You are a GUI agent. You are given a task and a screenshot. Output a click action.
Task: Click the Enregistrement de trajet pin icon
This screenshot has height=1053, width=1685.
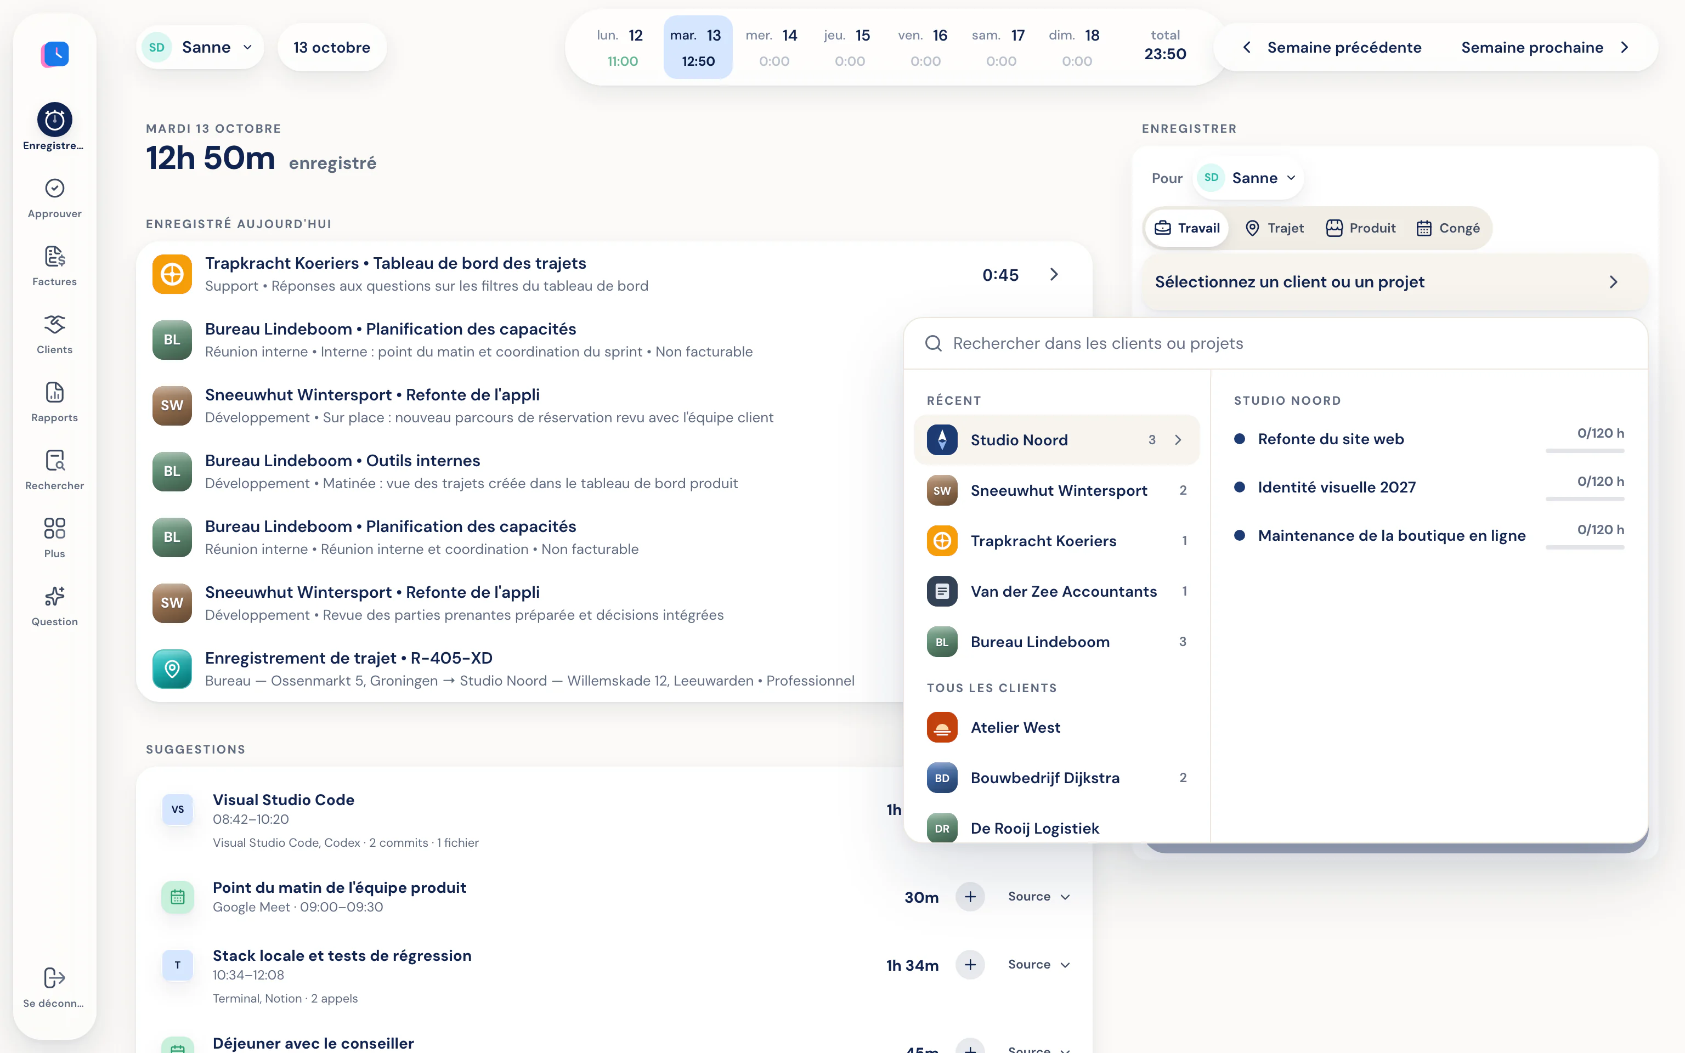click(172, 669)
